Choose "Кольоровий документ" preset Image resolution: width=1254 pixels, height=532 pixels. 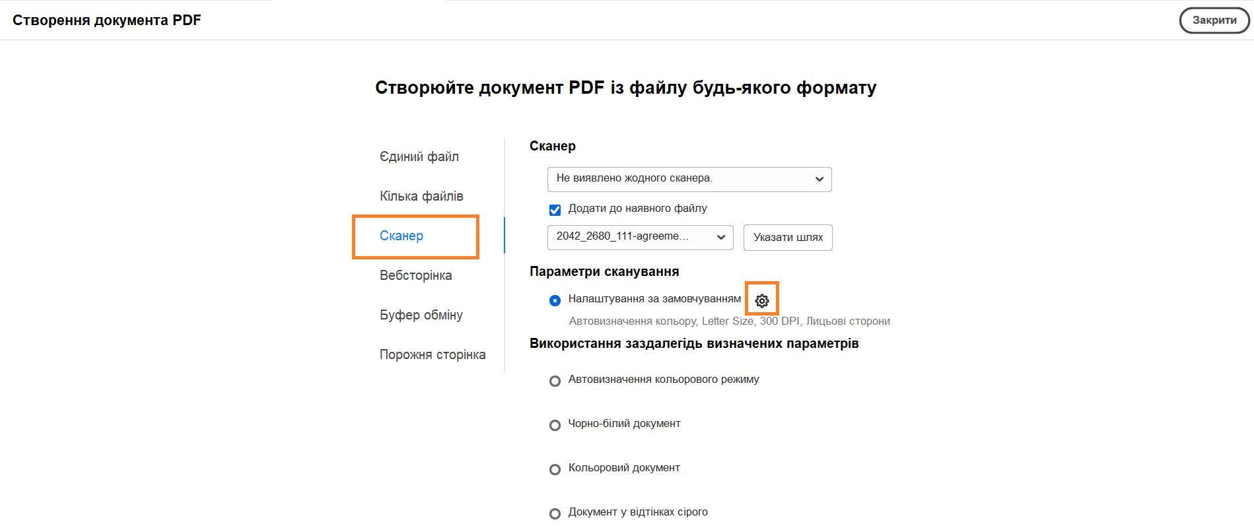coord(555,469)
